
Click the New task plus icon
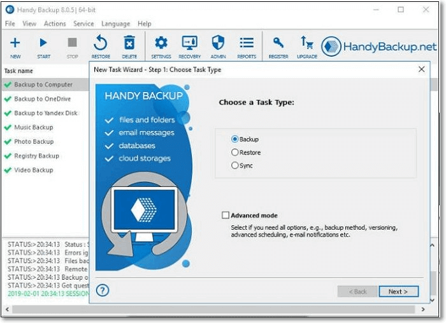(15, 43)
